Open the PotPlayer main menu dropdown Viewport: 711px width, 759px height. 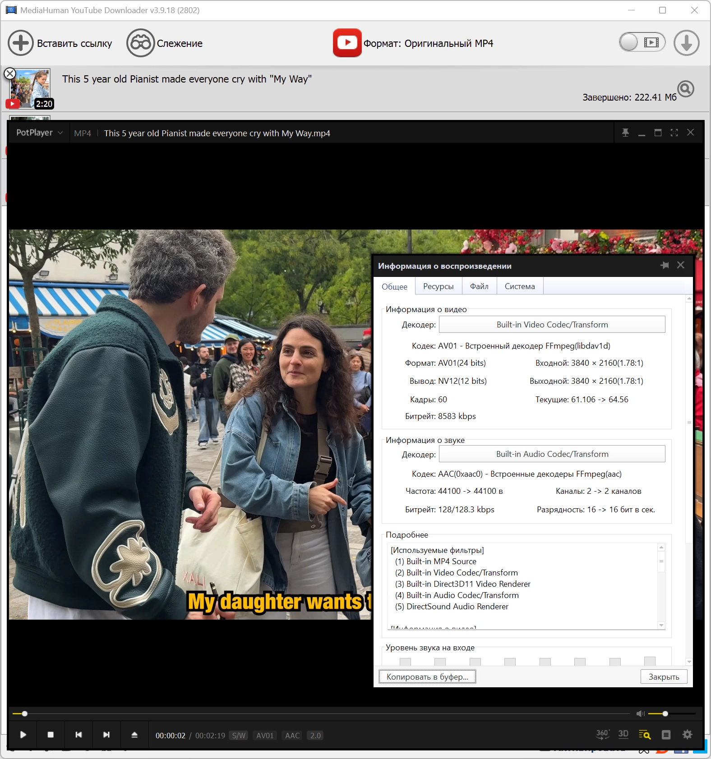[x=39, y=133]
